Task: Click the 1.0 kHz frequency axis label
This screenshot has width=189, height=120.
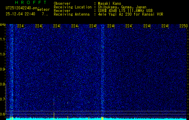Action: coord(3,54)
